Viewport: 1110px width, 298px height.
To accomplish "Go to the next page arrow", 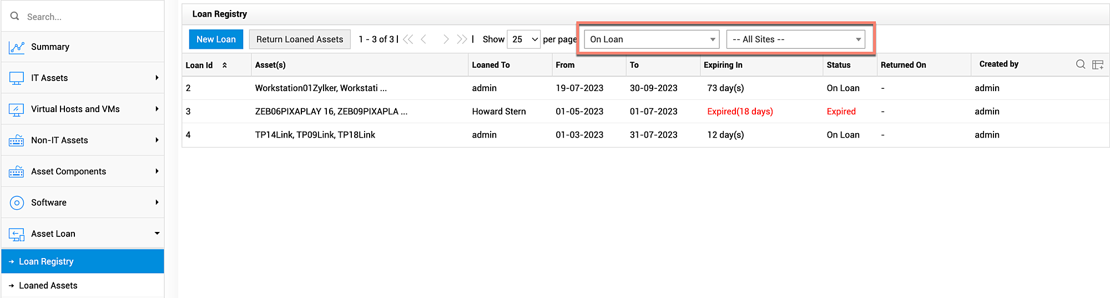I will click(x=446, y=39).
